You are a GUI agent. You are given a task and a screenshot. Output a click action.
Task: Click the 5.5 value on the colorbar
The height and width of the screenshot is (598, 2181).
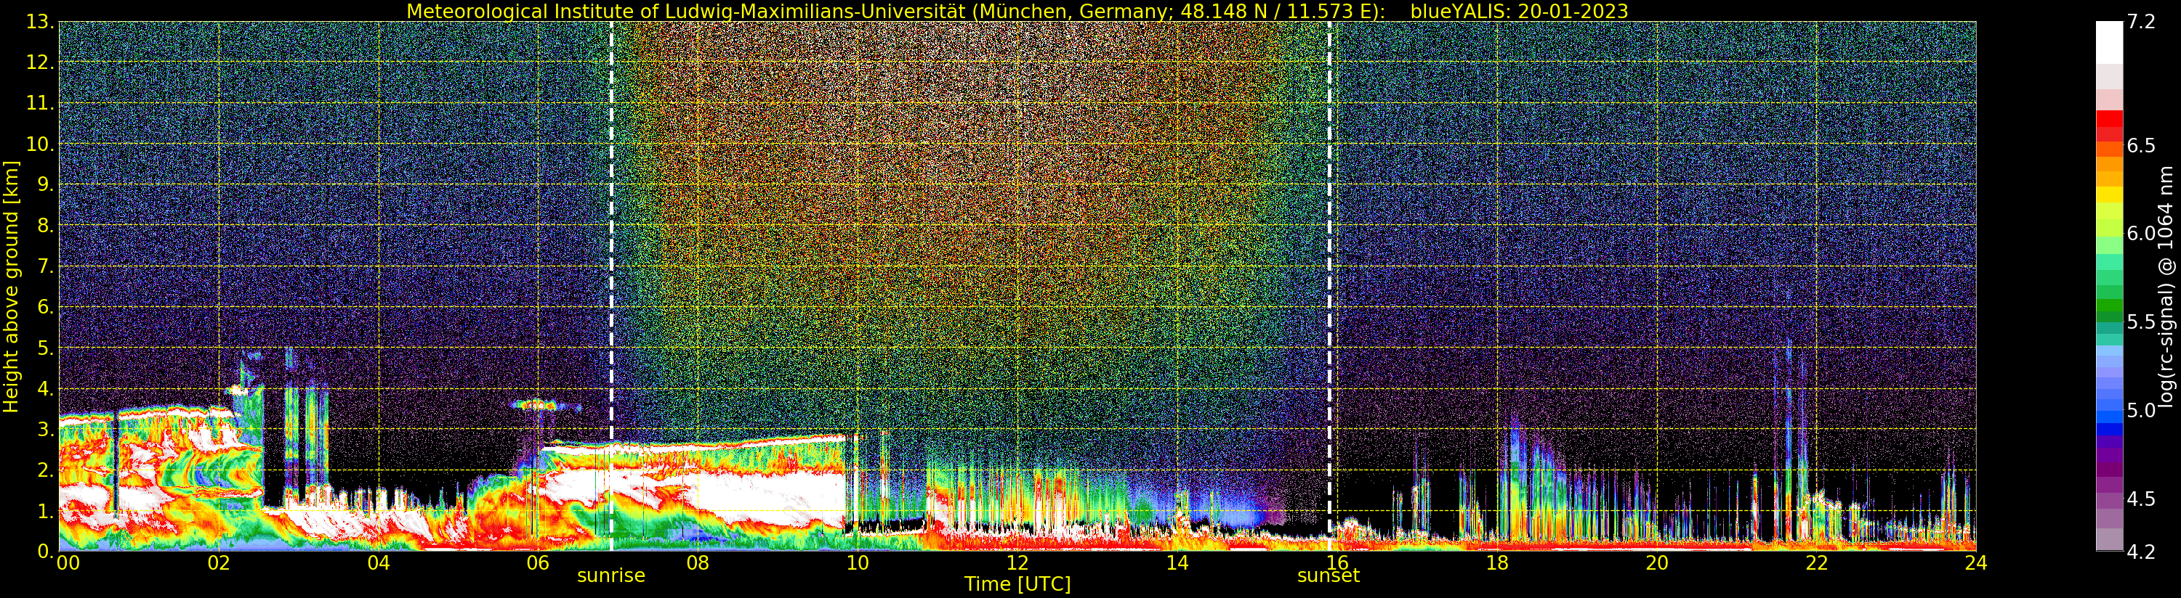2140,322
